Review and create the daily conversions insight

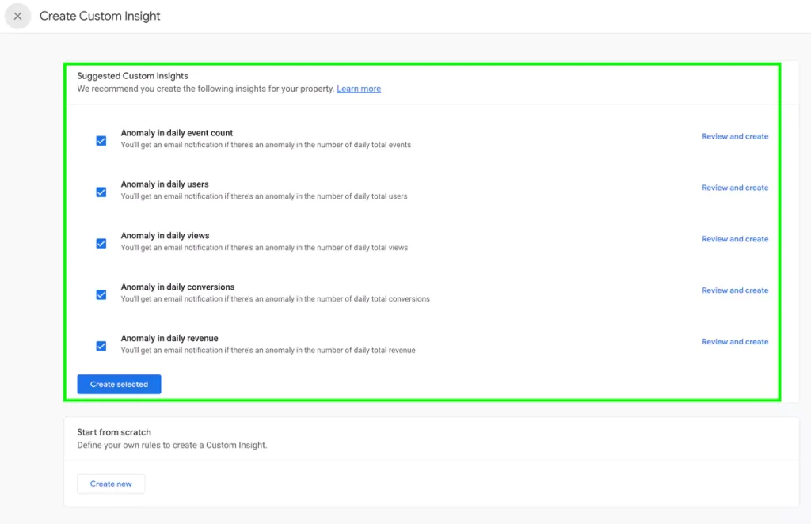pos(735,290)
